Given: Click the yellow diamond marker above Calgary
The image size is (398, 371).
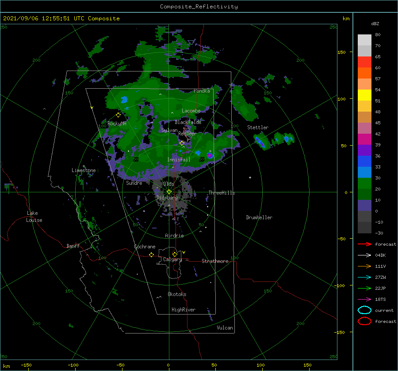Looking at the screenshot, I should click(175, 254).
